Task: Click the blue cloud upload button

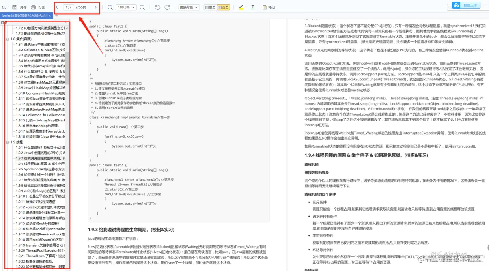Action: [466, 5]
